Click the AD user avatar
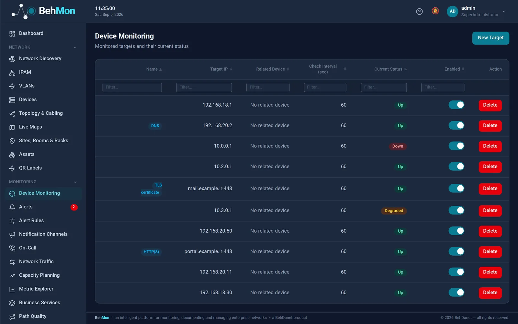 point(453,11)
